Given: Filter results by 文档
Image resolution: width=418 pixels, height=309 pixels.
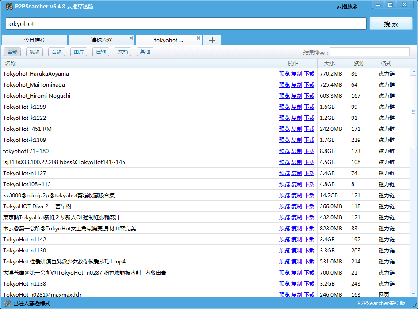Looking at the screenshot, I should 123,52.
